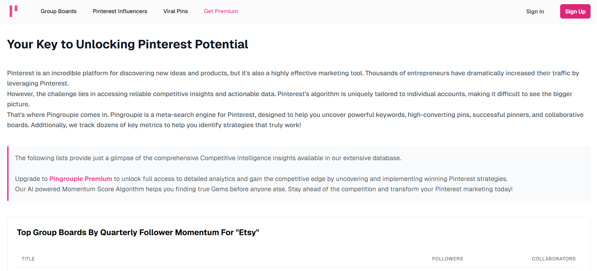Screen dimensions: 597x271
Task: Select the pink Get Premium menu item
Action: point(221,11)
